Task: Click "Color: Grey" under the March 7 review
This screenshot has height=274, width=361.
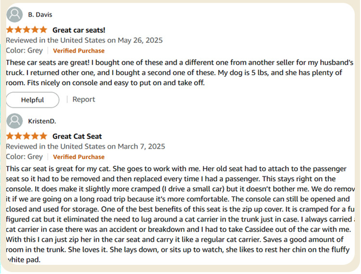Action: coord(24,157)
